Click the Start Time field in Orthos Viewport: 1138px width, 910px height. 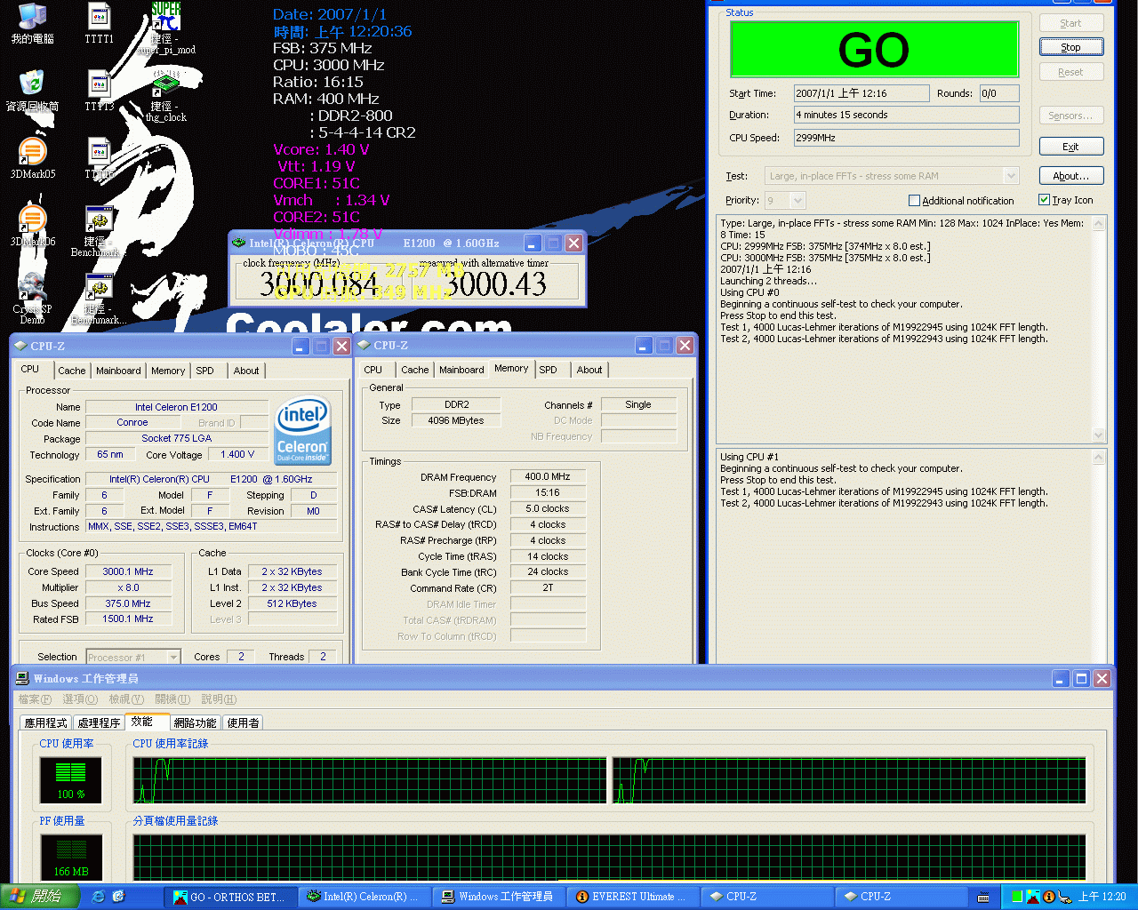[862, 93]
